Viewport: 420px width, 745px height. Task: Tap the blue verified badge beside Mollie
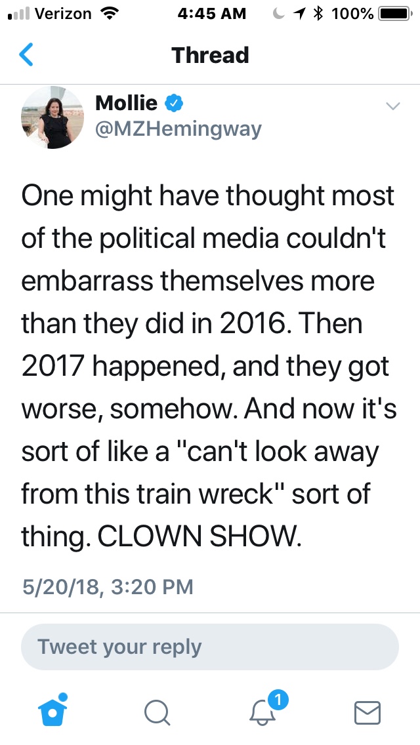coord(173,103)
